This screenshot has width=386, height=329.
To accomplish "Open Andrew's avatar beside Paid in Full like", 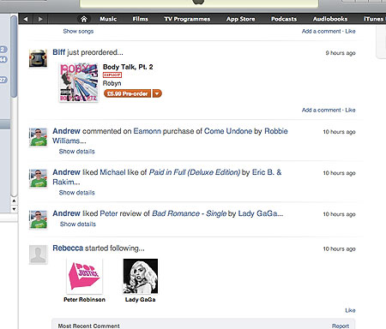I will 38,178.
